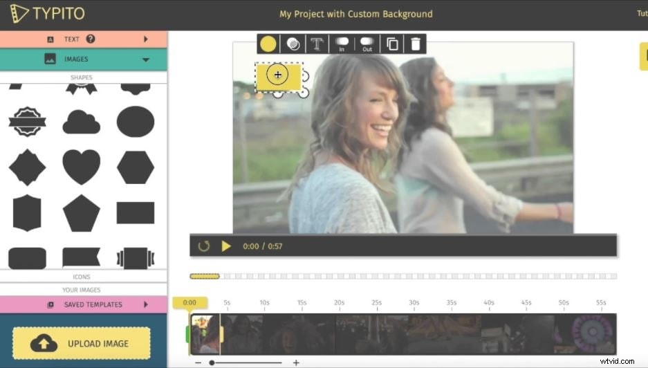Collapse the IMAGES panel arrow
The image size is (648, 368).
pyautogui.click(x=145, y=59)
